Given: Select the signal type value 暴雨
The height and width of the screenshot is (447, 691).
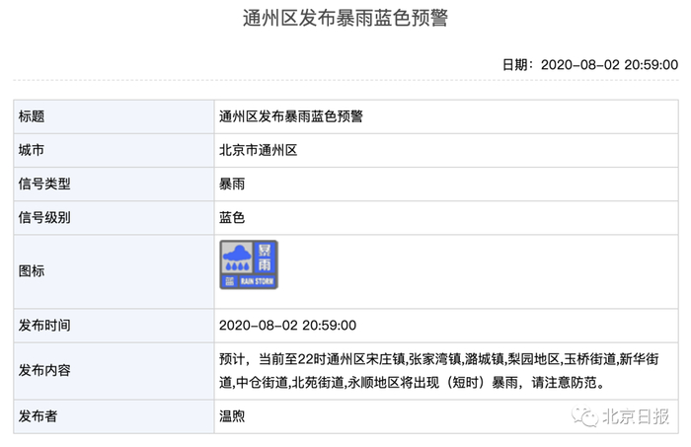Looking at the screenshot, I should pyautogui.click(x=232, y=184).
